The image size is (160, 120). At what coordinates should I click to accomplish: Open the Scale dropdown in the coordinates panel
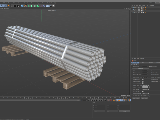[x=112, y=111]
